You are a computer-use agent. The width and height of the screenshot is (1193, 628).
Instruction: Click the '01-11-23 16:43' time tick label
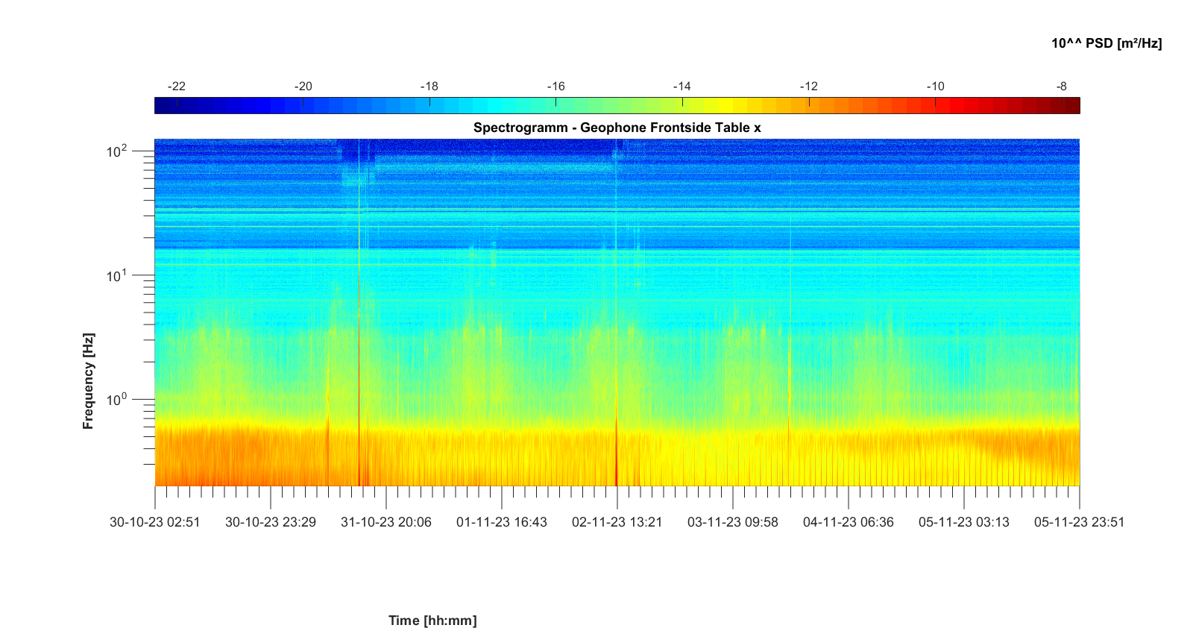[502, 522]
